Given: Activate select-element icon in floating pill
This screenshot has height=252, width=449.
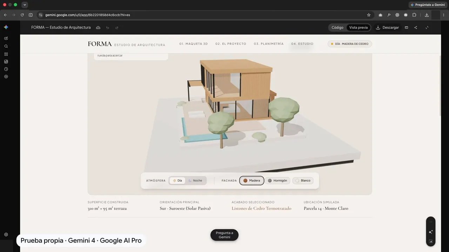Looking at the screenshot, I should (431, 241).
